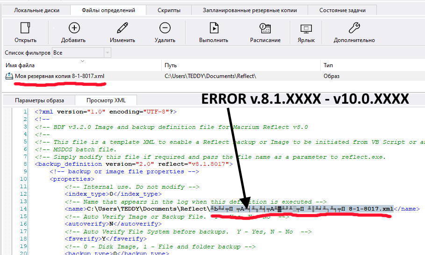Create a shortcut with the Ярлык icon
Image resolution: width=425 pixels, height=255 pixels.
point(306,28)
